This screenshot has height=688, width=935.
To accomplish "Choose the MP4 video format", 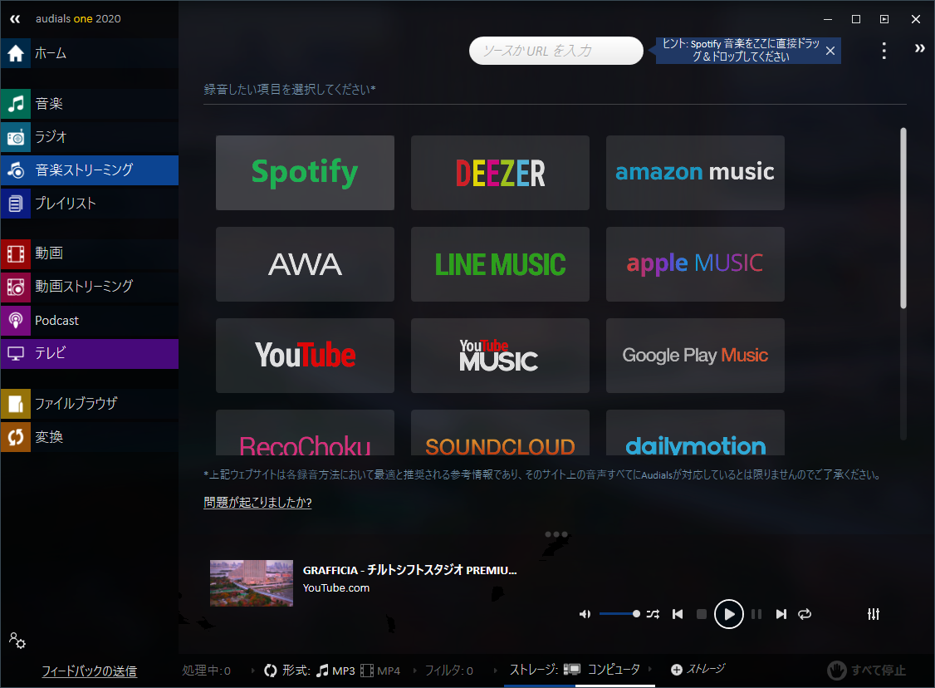I will pos(380,671).
